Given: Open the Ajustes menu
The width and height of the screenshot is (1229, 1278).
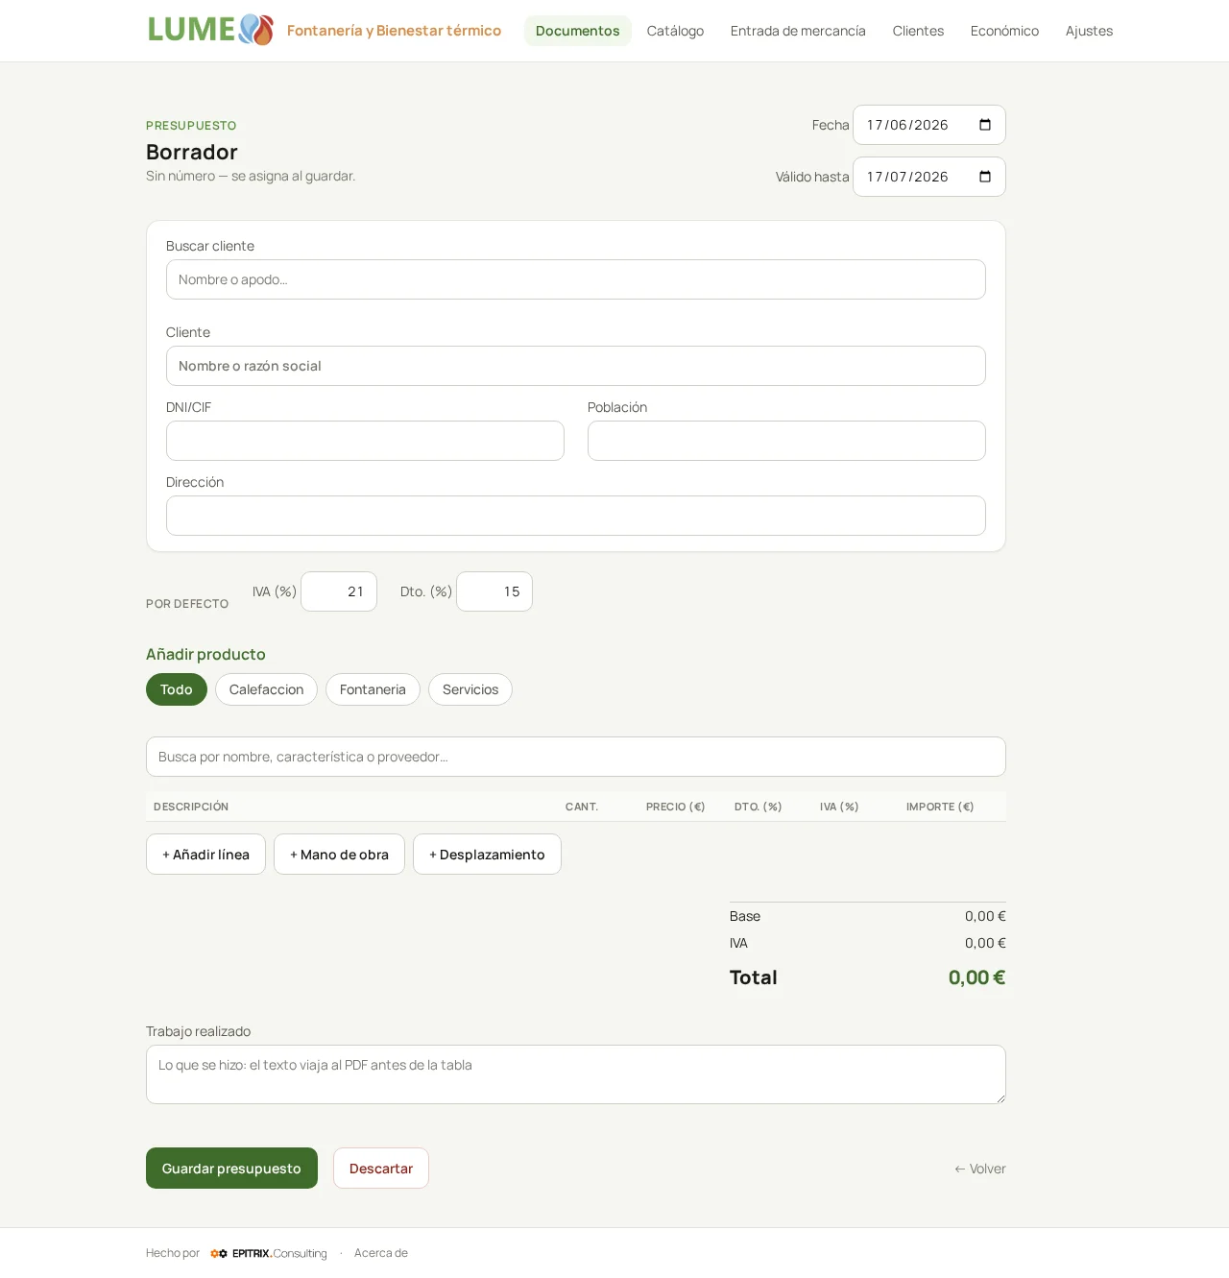Looking at the screenshot, I should pyautogui.click(x=1089, y=31).
